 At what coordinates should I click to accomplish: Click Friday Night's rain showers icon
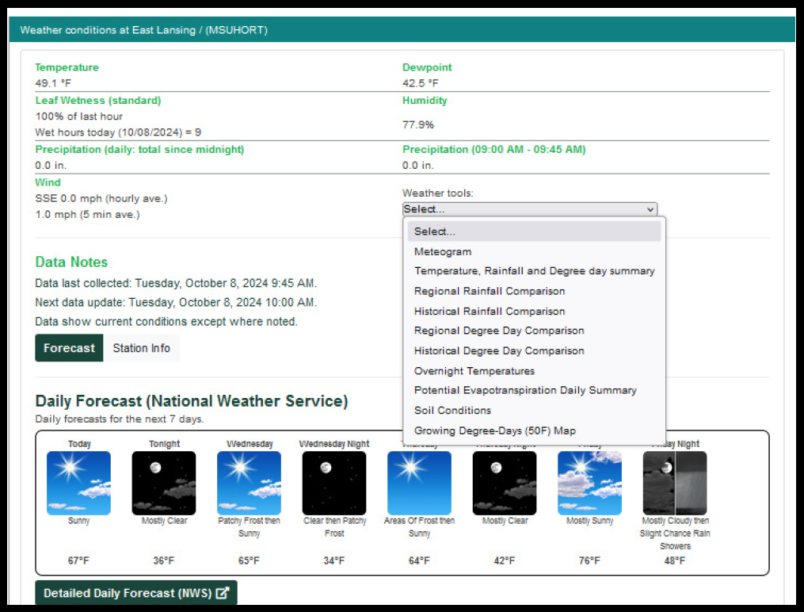pyautogui.click(x=674, y=482)
